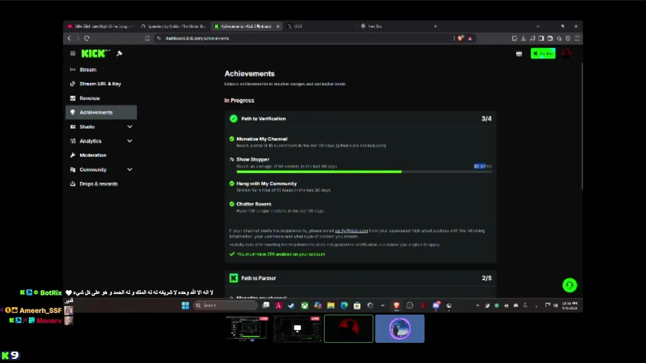Click the icon left of Go live

(x=519, y=53)
